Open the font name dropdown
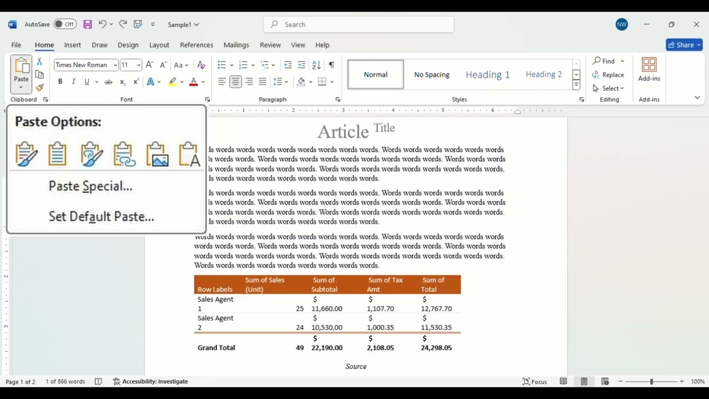This screenshot has height=399, width=709. coord(115,65)
